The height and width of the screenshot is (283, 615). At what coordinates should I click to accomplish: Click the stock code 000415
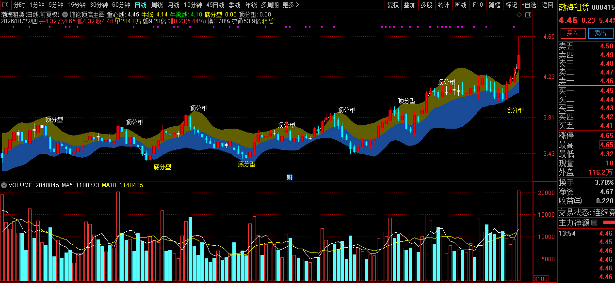(603, 7)
